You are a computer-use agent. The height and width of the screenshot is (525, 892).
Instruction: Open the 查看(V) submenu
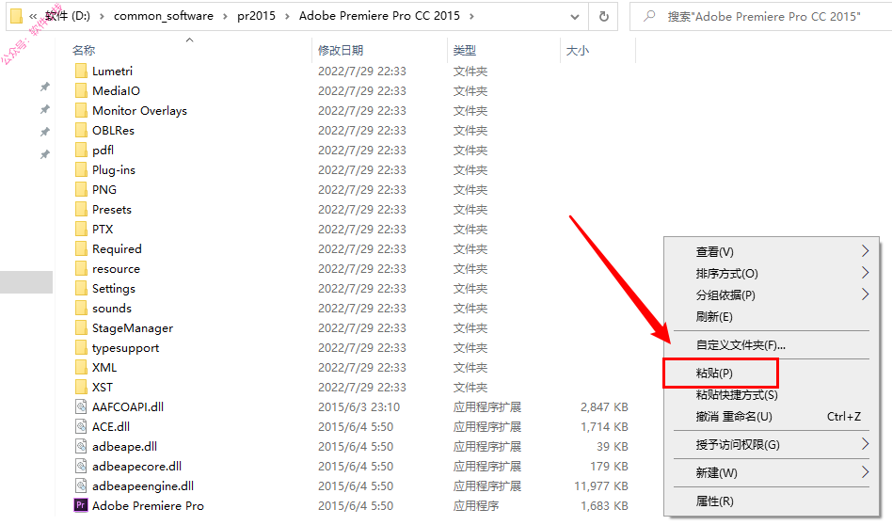(x=772, y=251)
